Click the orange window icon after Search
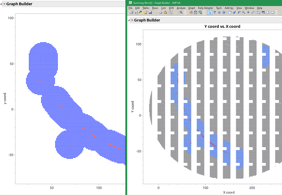The image size is (282, 195). click(x=191, y=12)
